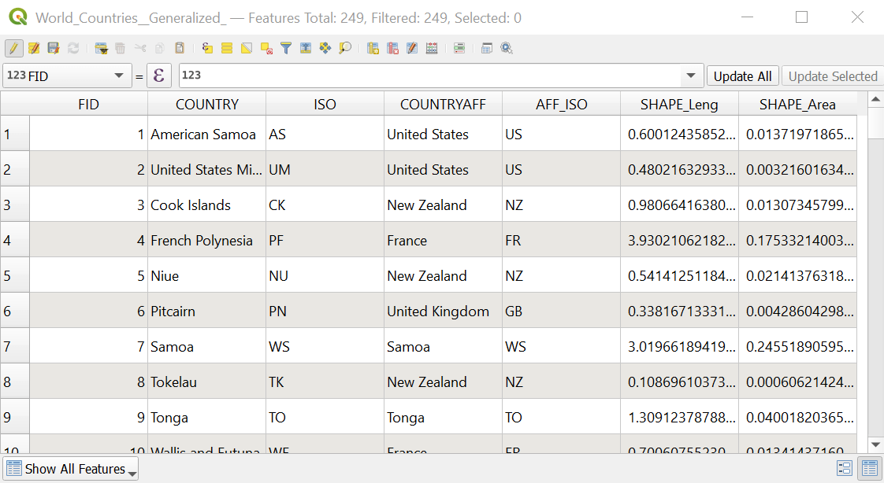The width and height of the screenshot is (884, 483).
Task: Reload the attribute table
Action: pyautogui.click(x=72, y=48)
